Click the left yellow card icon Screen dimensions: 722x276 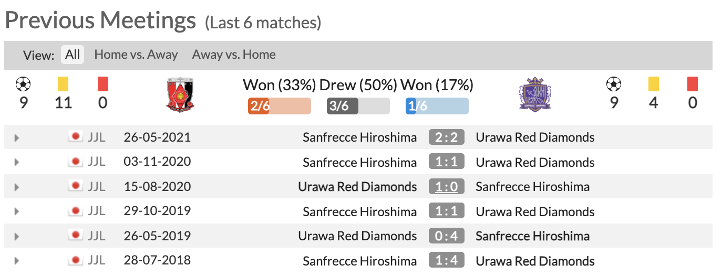coord(63,84)
